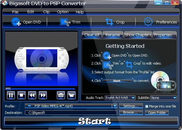Open the Option menu
This screenshot has height=130, width=182.
[x=63, y=12]
